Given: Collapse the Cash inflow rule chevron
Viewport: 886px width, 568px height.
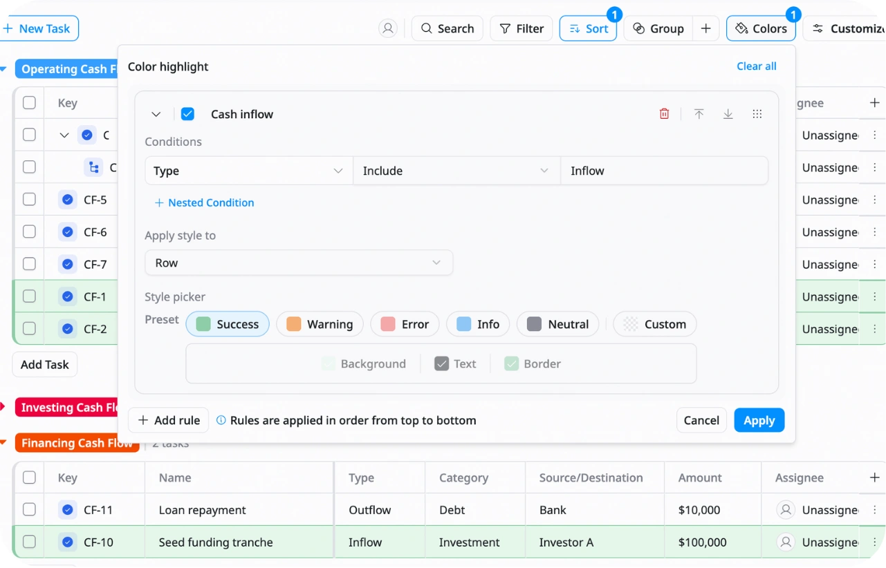Looking at the screenshot, I should (x=156, y=114).
